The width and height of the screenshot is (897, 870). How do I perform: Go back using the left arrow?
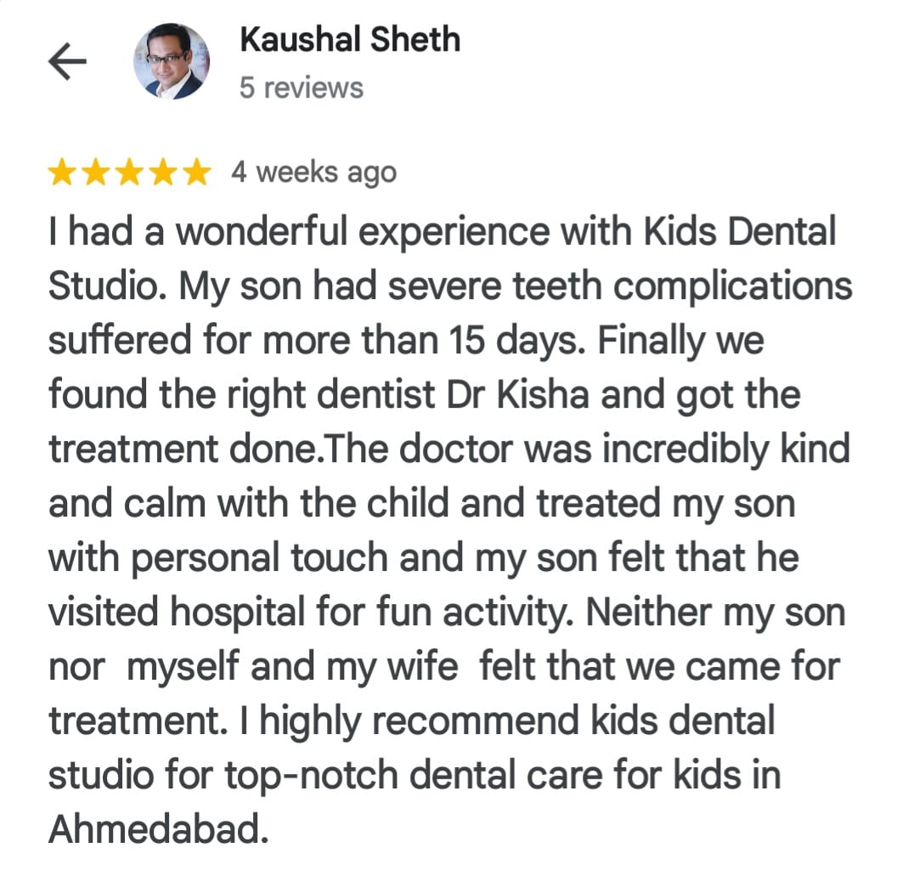(x=67, y=61)
